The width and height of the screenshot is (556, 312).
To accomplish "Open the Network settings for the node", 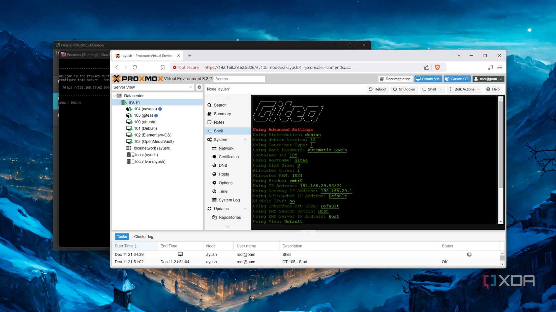I will pos(226,148).
